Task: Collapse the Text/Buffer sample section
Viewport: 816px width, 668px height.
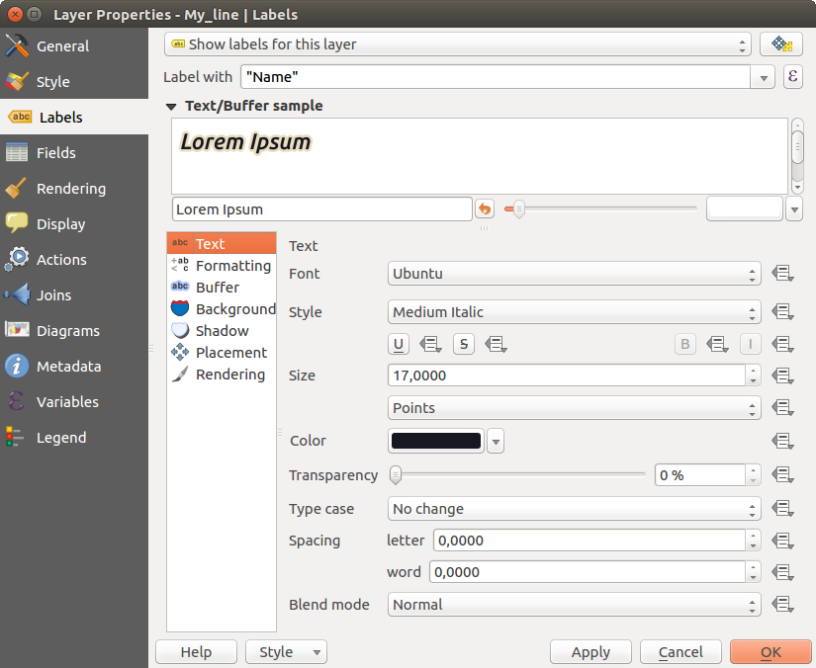Action: [x=172, y=106]
